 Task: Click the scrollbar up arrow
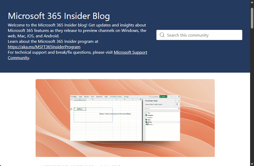(252, 2)
